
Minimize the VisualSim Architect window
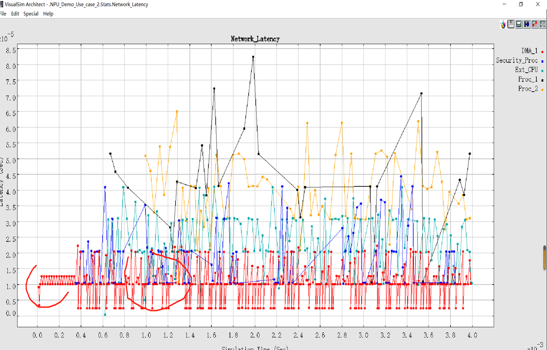504,5
